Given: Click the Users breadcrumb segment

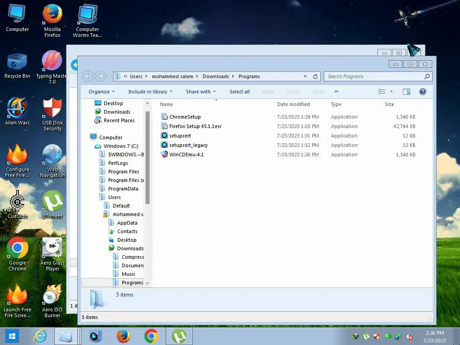Looking at the screenshot, I should (136, 76).
